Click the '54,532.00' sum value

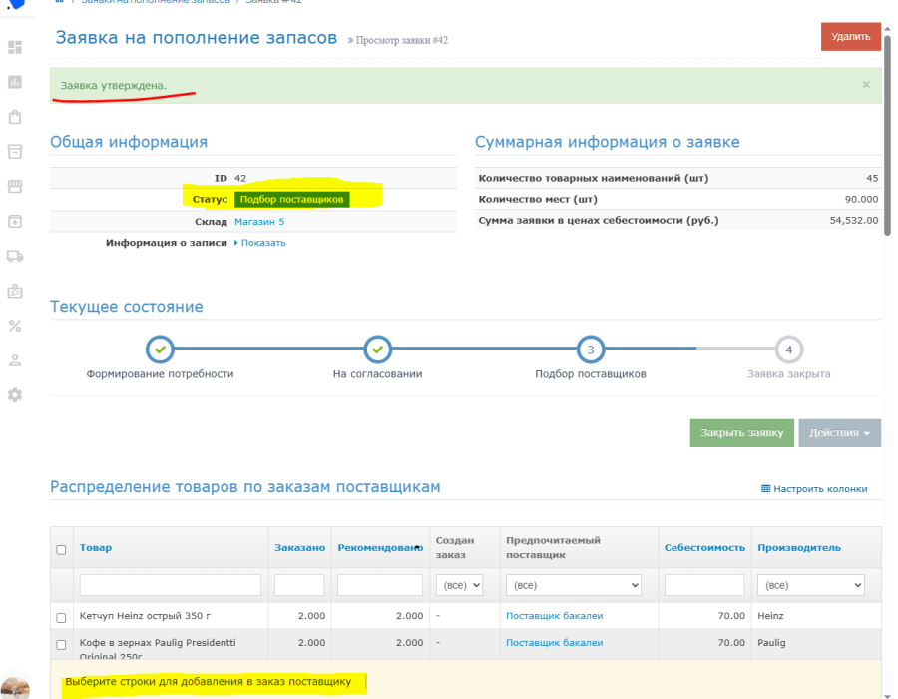point(854,220)
